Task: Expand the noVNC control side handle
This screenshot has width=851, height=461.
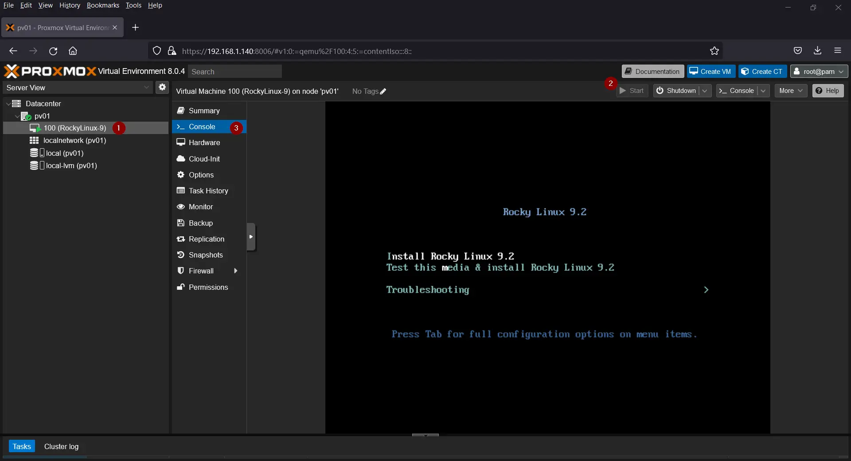Action: pyautogui.click(x=251, y=237)
